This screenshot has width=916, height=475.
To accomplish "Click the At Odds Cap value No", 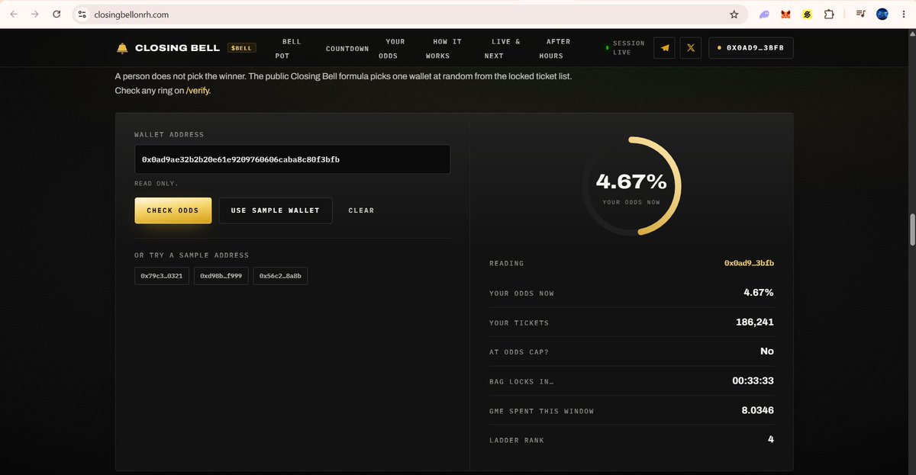I will pyautogui.click(x=767, y=351).
